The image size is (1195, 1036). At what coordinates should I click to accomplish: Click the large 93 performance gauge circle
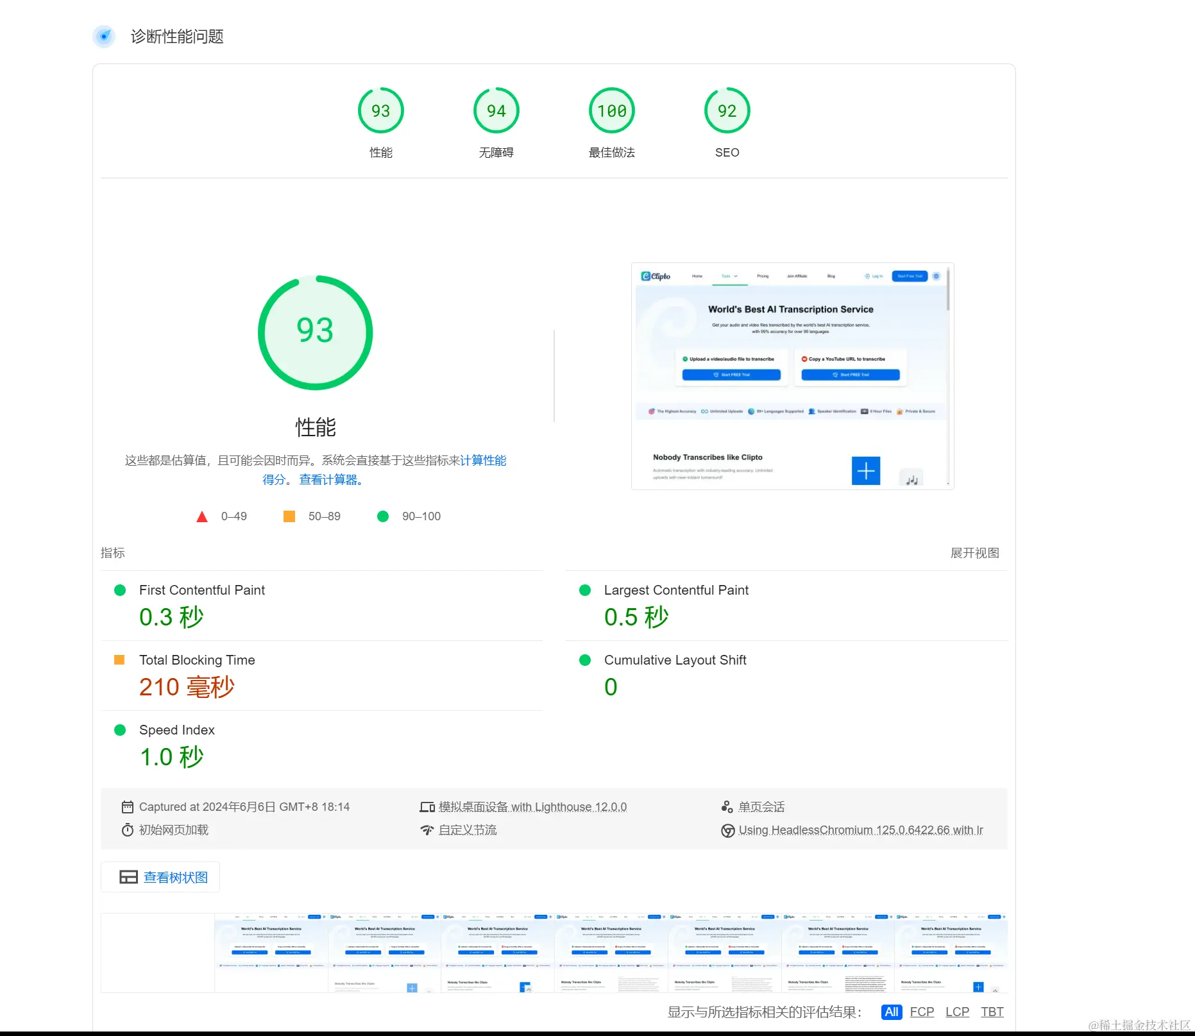click(x=315, y=332)
